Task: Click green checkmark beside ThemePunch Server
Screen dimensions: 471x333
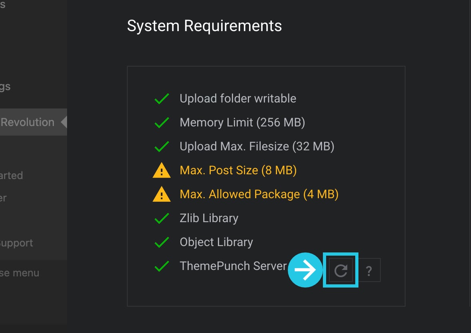Action: point(162,266)
